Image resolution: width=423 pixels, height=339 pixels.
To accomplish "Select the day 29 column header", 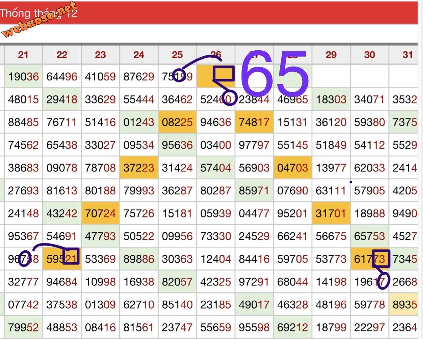I will coord(331,55).
